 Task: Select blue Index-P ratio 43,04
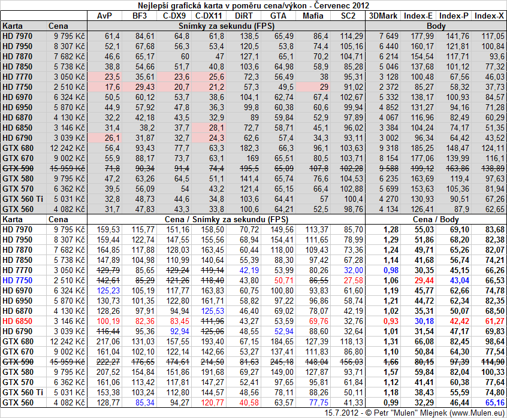point(460,281)
